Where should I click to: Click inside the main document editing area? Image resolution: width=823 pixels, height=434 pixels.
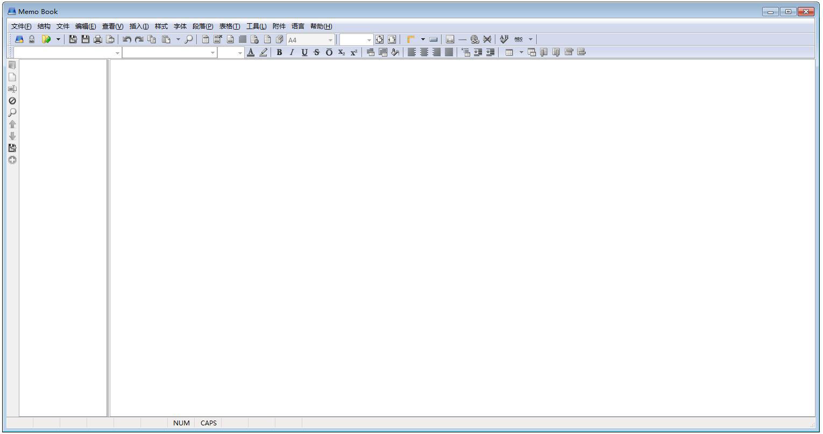point(462,237)
